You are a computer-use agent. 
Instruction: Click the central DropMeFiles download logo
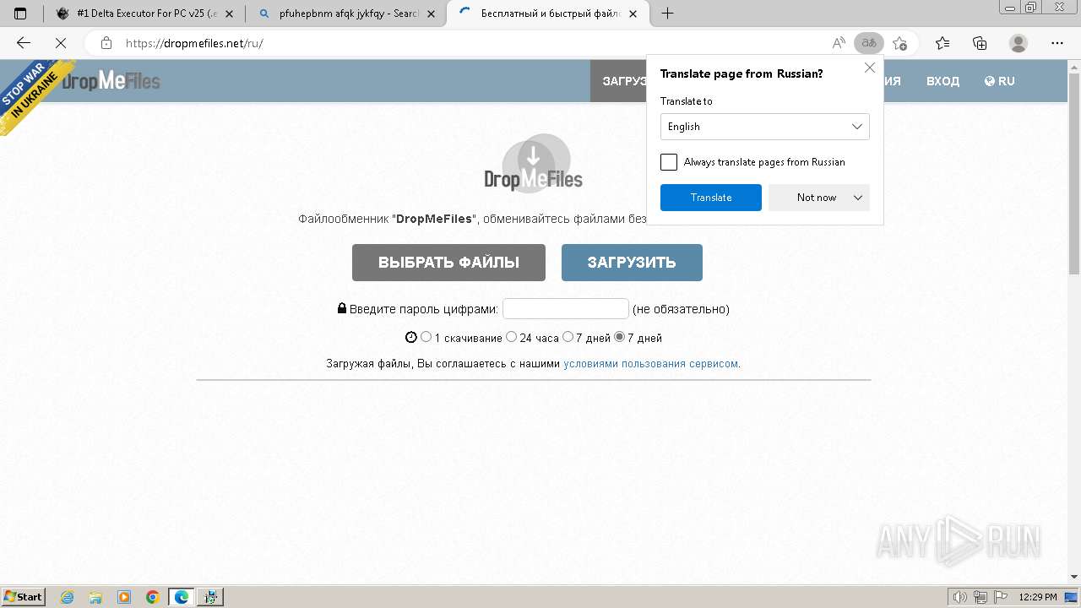(534, 163)
